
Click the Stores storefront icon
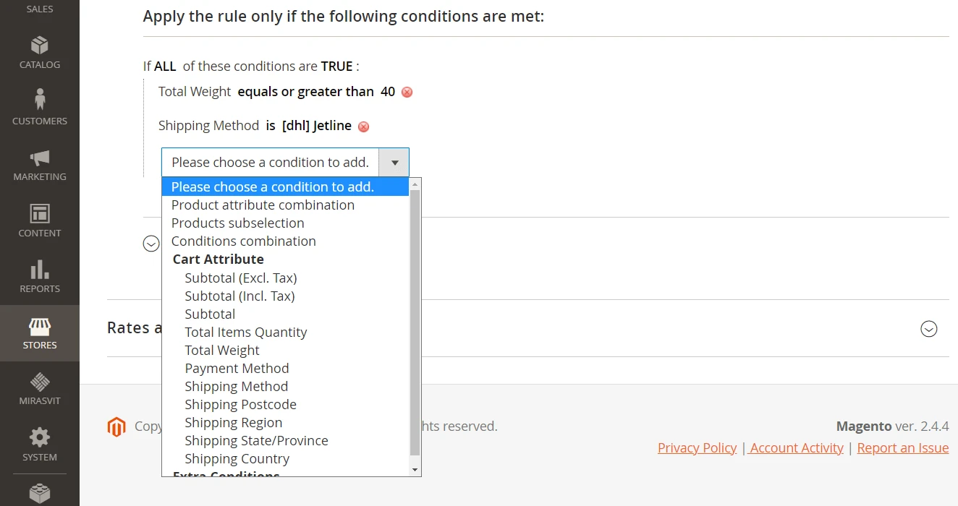(40, 327)
